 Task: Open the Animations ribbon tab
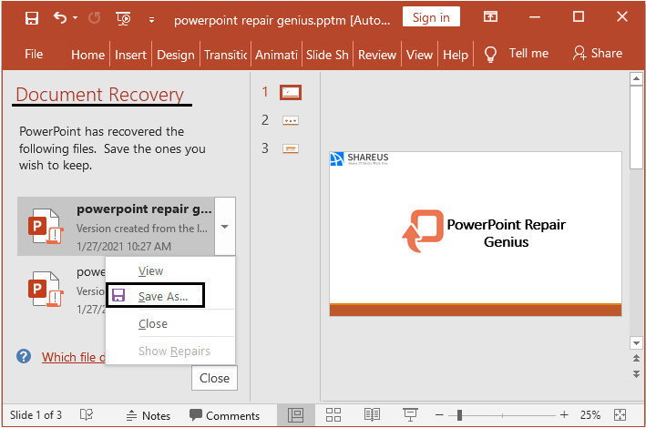[x=276, y=55]
